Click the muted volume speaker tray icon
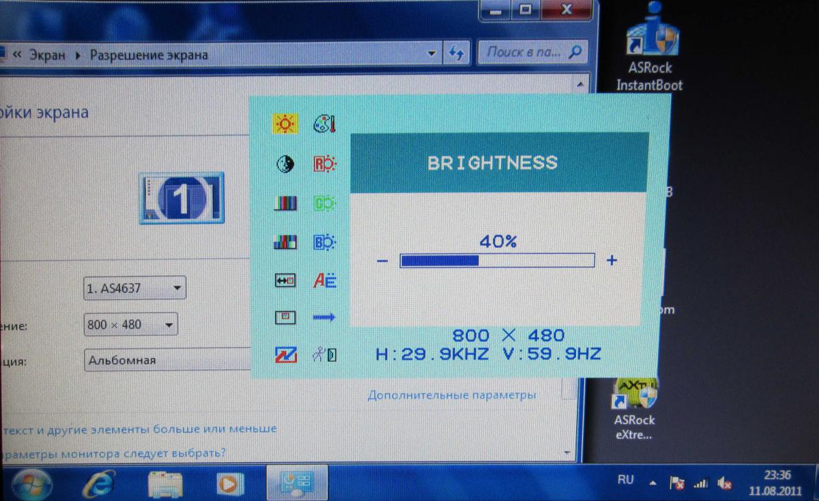This screenshot has height=501, width=819. pos(725,483)
